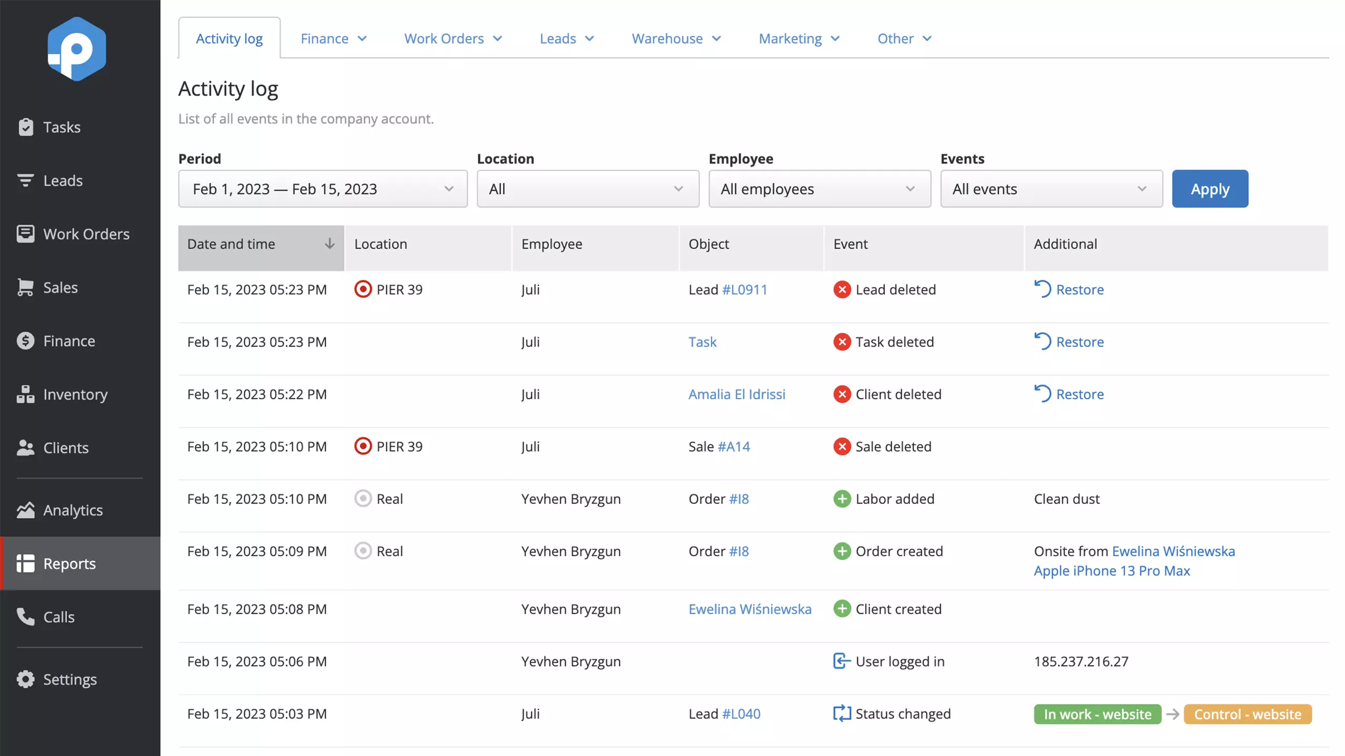
Task: Click the Settings gear icon
Action: [x=25, y=679]
